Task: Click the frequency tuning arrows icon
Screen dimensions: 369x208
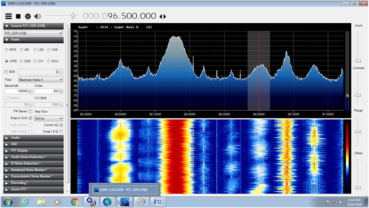Action: point(163,17)
